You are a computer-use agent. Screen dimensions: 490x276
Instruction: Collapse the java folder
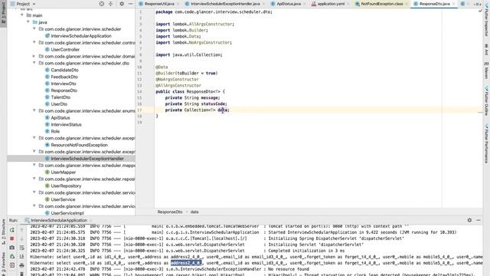coord(28,22)
